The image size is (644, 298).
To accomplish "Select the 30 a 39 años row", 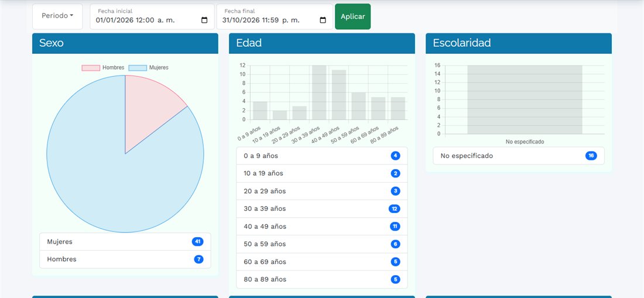I will coord(322,209).
